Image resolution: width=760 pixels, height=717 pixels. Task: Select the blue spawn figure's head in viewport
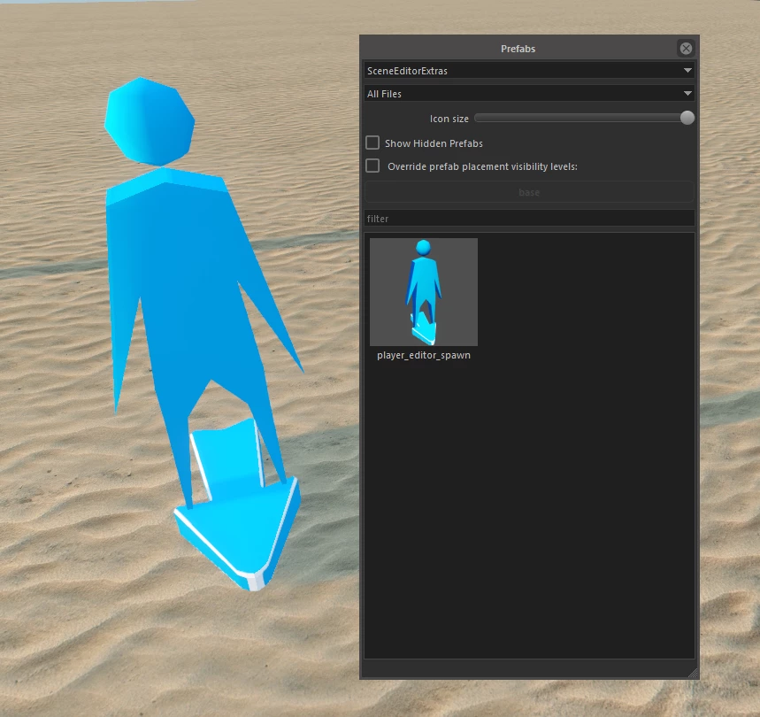click(x=149, y=121)
